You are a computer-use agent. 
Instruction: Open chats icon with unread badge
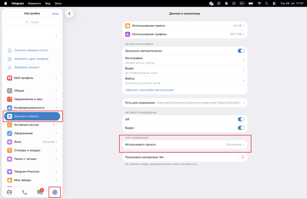[40, 192]
